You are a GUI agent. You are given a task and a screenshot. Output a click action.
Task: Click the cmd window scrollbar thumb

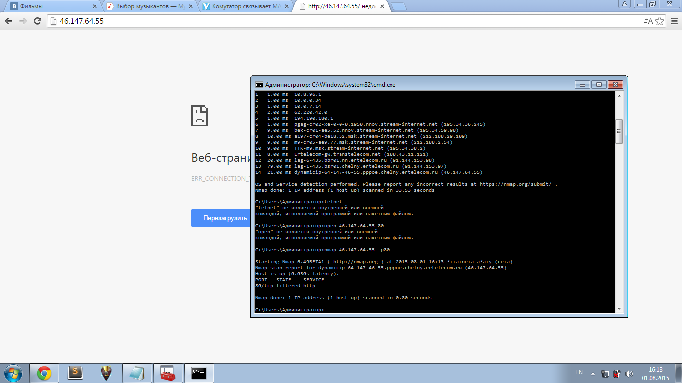tap(619, 131)
